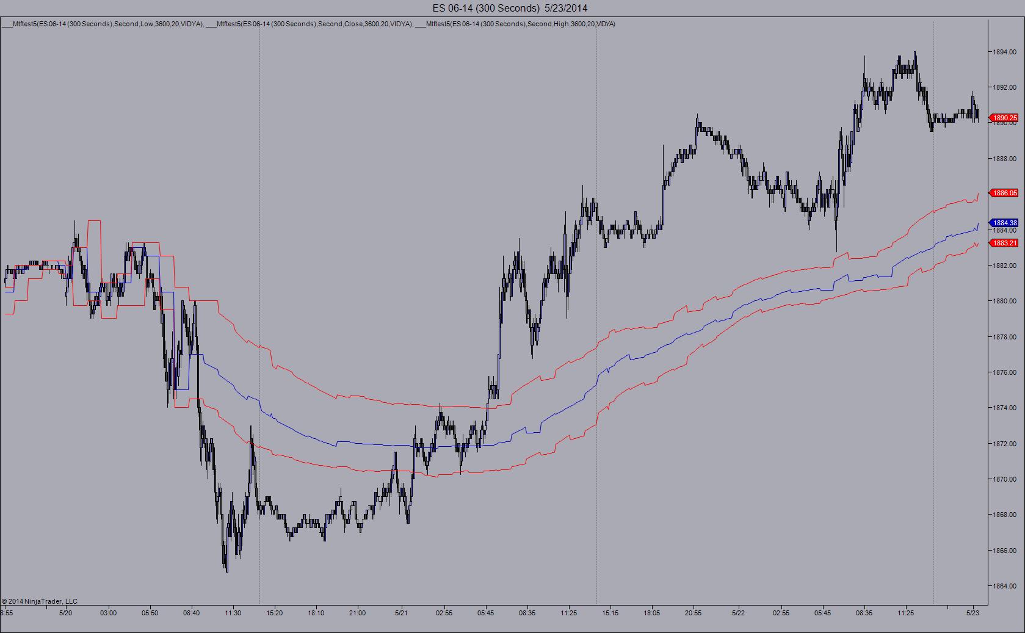Screen dimensions: 1025x633
Task: Click the 1866.00 price axis label
Action: pos(1005,551)
